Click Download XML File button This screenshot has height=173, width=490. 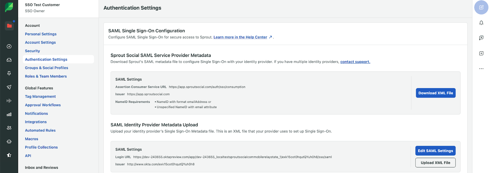(x=435, y=93)
